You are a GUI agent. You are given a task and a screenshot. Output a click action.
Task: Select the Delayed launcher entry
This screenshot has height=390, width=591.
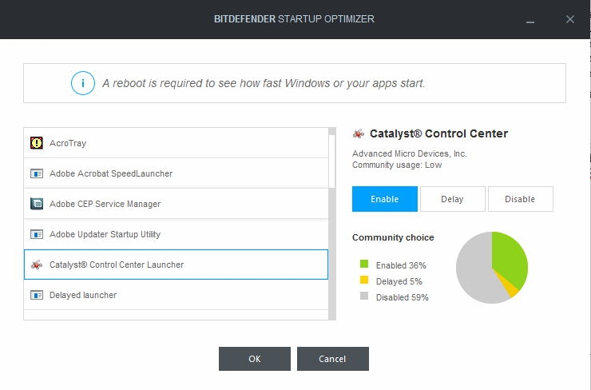pos(176,295)
